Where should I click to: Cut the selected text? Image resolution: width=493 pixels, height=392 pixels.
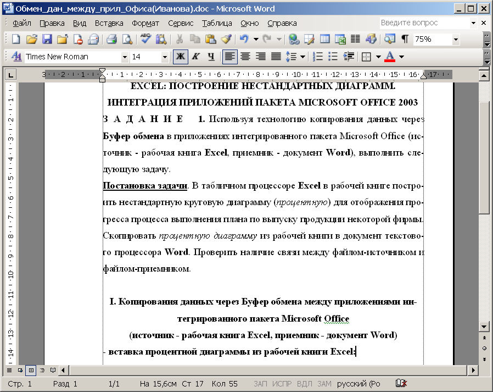point(179,40)
